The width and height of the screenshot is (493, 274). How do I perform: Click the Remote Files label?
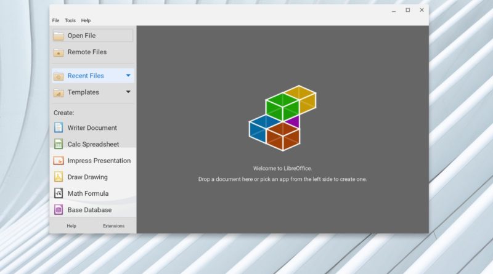click(x=87, y=52)
